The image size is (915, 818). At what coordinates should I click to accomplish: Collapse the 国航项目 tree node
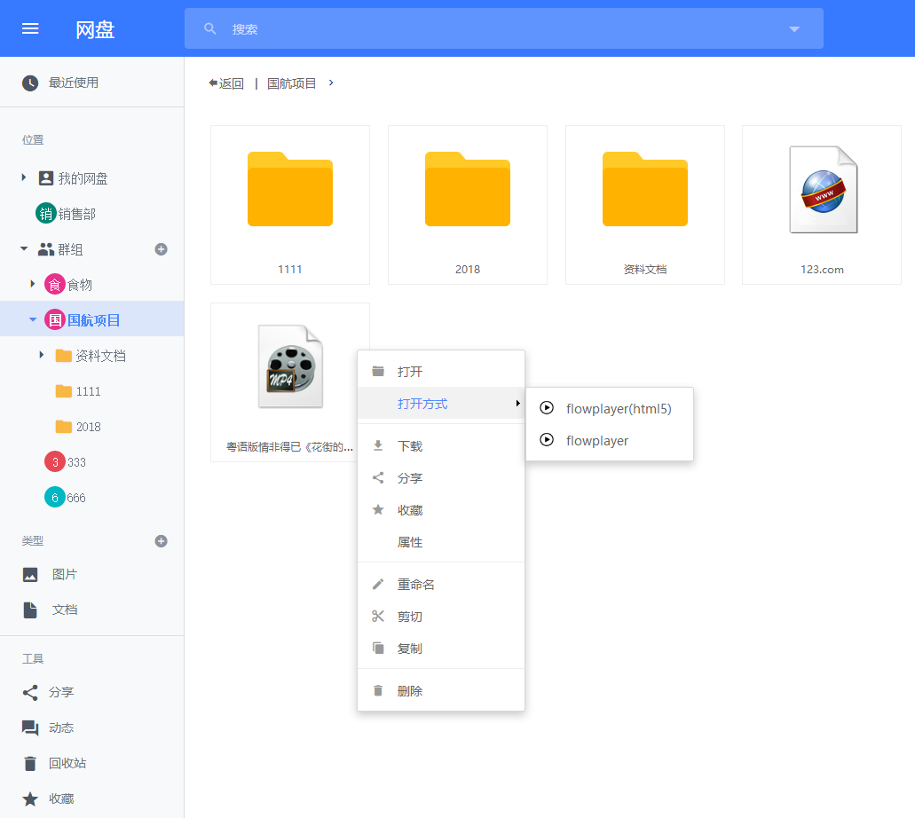point(33,319)
